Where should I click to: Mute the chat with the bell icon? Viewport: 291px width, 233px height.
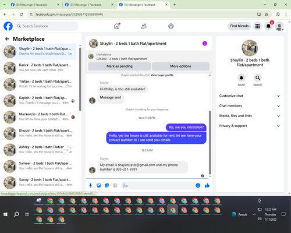coord(242,78)
